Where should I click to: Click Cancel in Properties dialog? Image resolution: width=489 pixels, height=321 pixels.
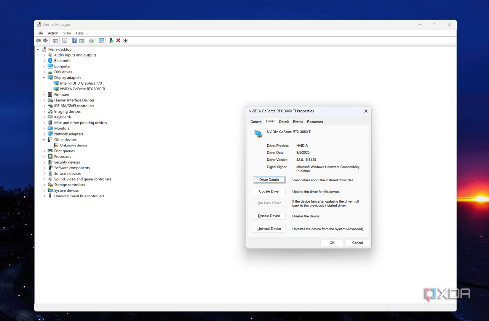[357, 243]
